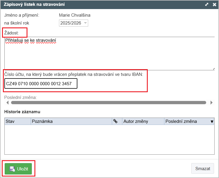Viewport: 219px width, 178px height.
Task: Click the left scroll arrow
Action: pos(7,103)
